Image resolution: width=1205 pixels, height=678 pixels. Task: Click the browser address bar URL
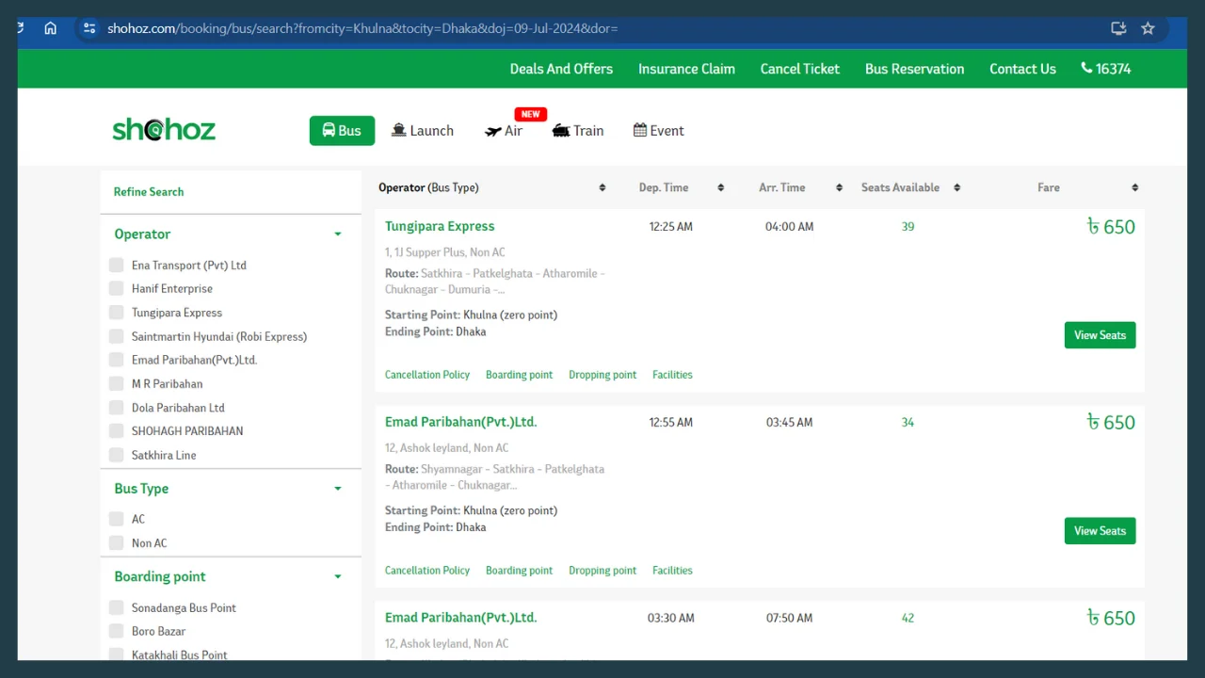(x=362, y=28)
